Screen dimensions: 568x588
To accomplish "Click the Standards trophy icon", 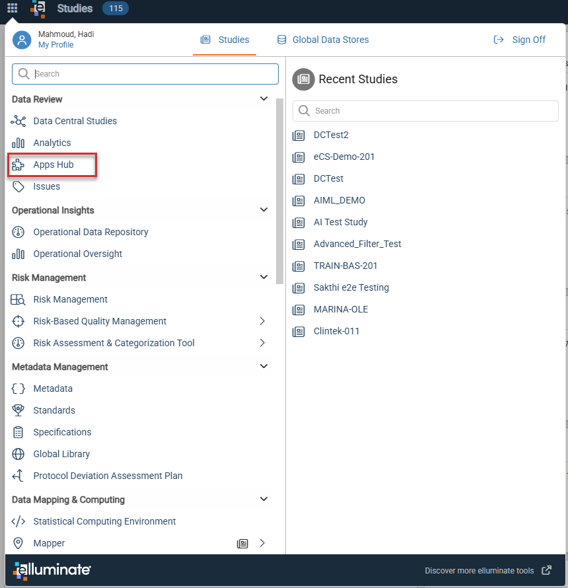I will click(18, 410).
